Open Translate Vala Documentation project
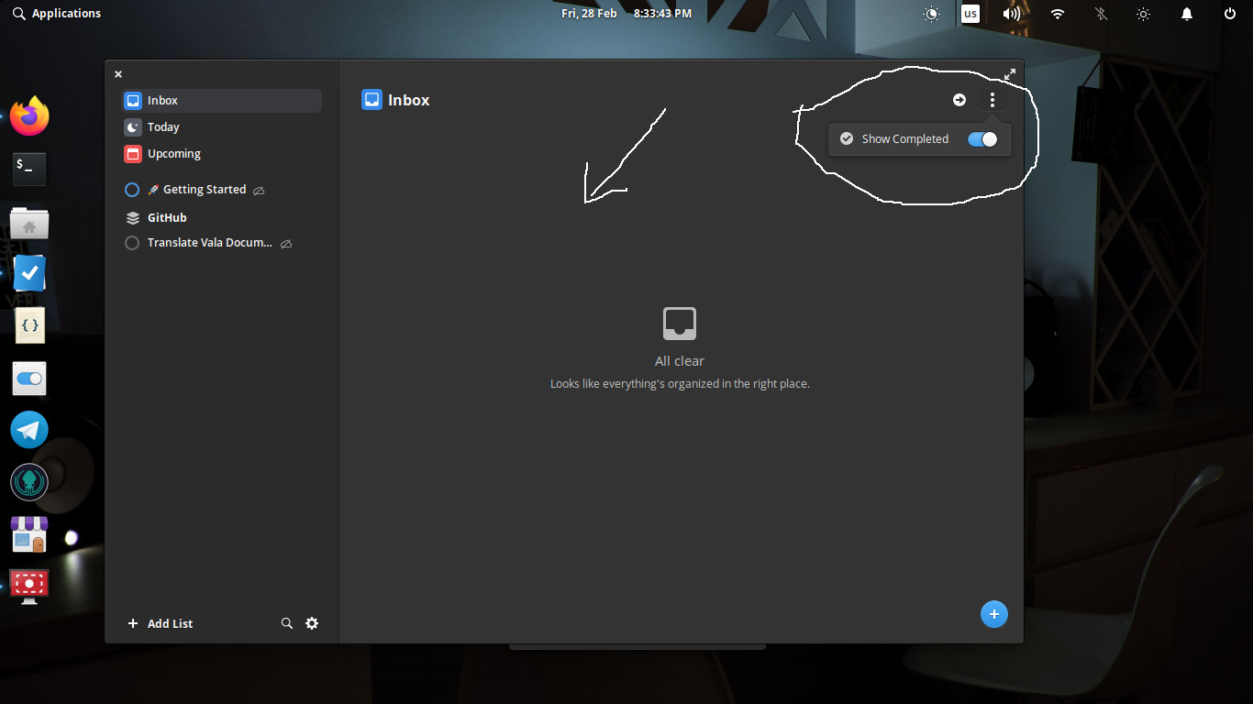This screenshot has height=704, width=1253. (x=209, y=243)
